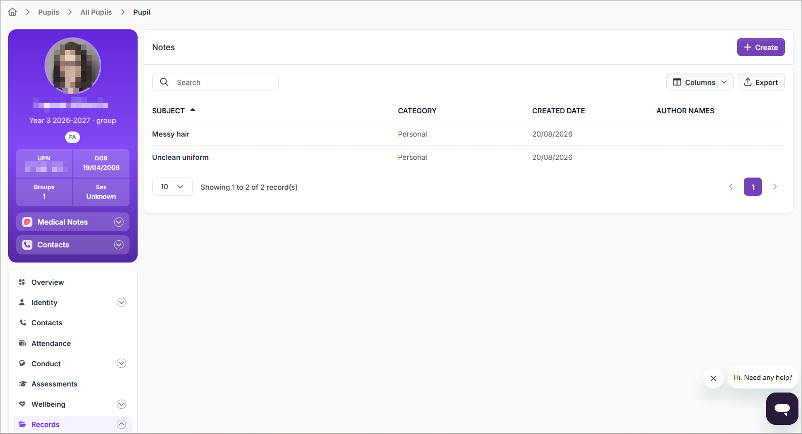Export the notes table

(x=761, y=82)
